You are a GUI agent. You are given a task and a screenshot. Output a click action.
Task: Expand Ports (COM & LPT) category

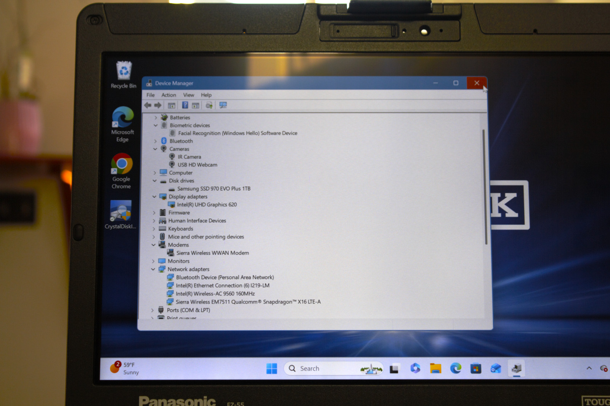tap(152, 310)
